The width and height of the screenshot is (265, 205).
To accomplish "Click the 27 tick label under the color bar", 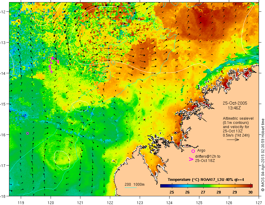I will point(203,192).
